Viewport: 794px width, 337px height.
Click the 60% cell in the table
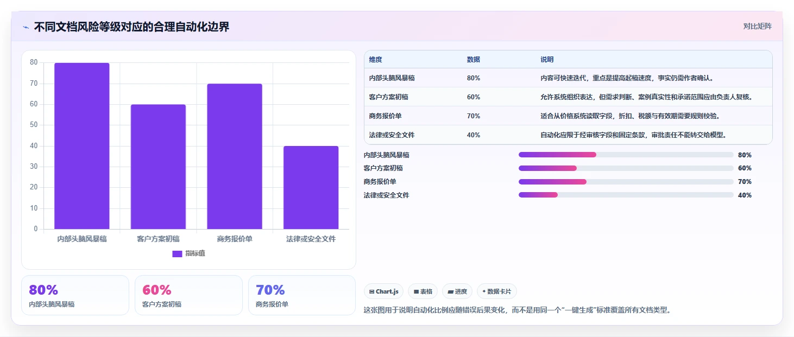pos(474,97)
